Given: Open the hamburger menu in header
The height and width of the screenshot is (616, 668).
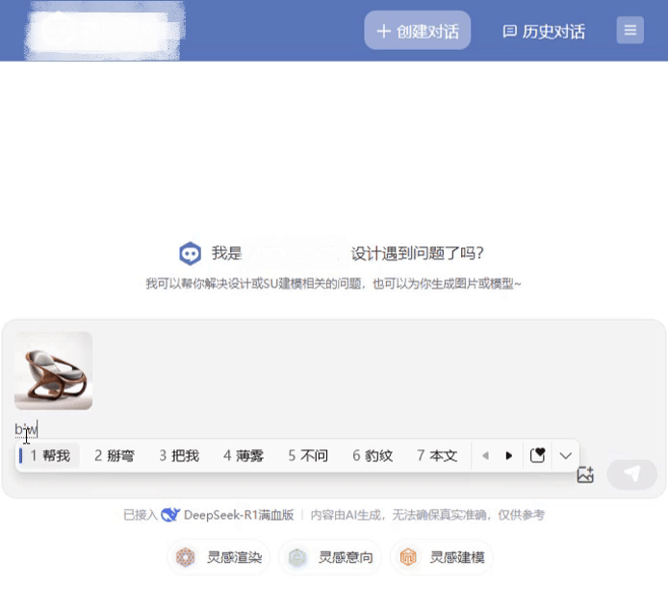Looking at the screenshot, I should coord(629,31).
